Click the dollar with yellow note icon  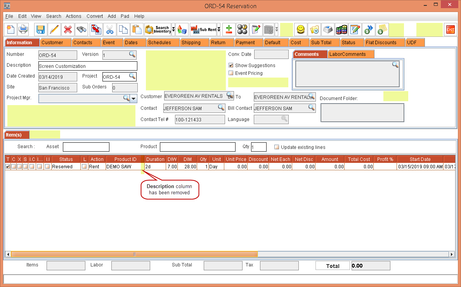(382, 29)
